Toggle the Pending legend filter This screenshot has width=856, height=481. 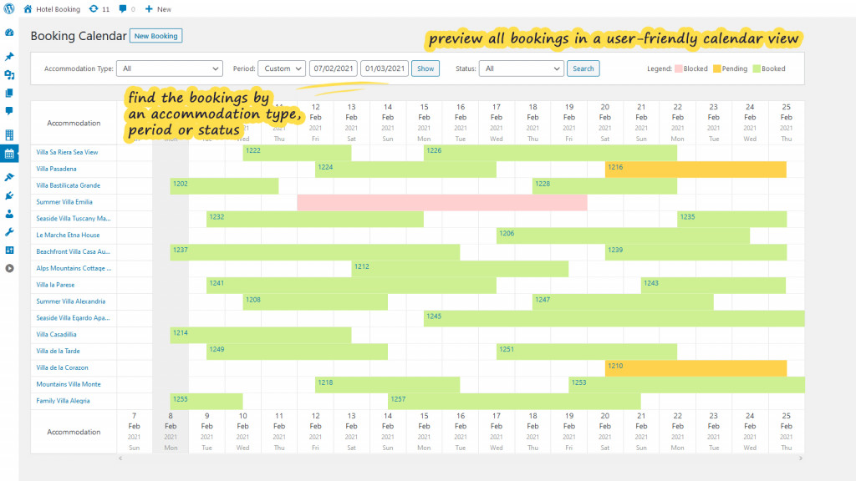pos(718,69)
